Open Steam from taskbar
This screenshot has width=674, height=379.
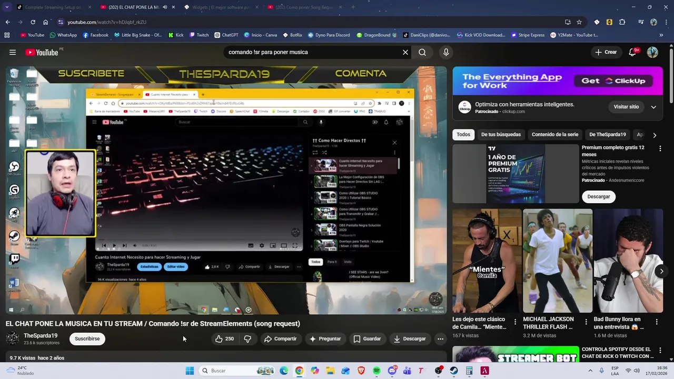[454, 371]
